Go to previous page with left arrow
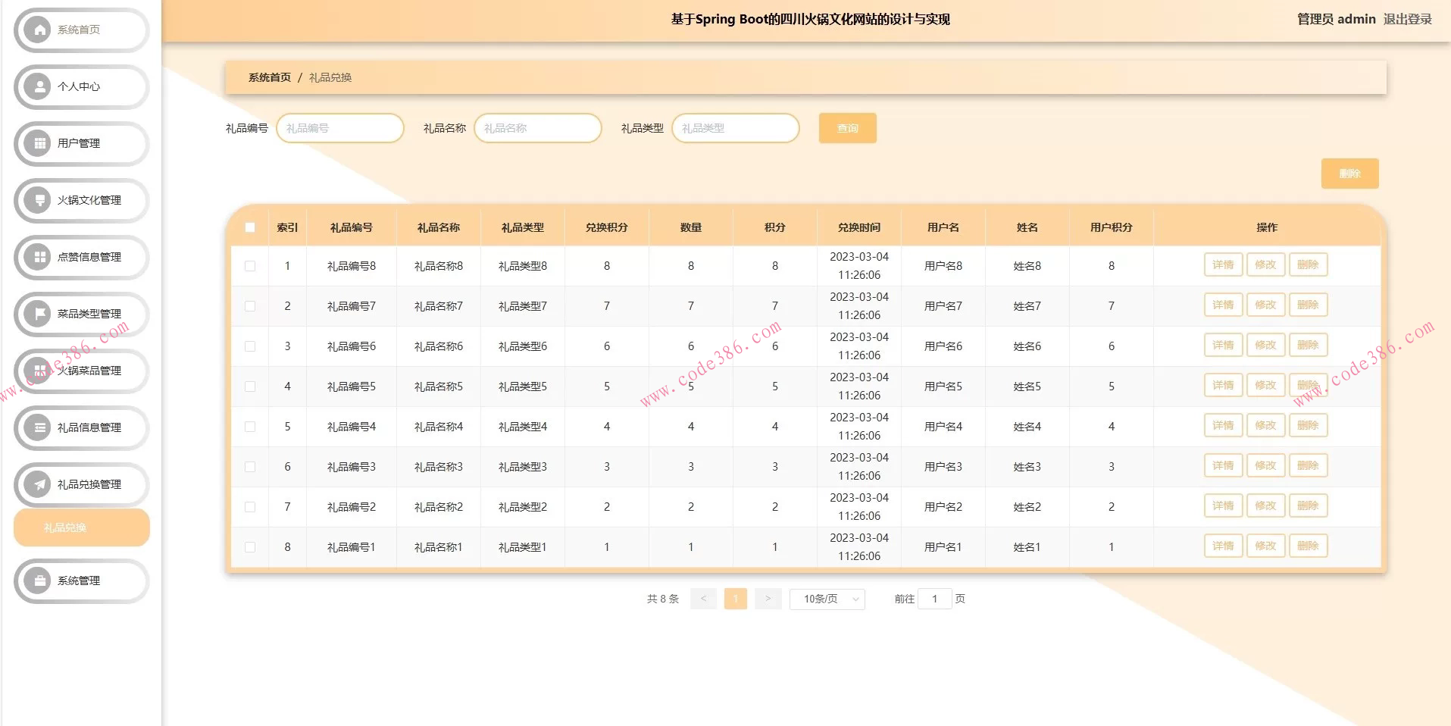Viewport: 1451px width, 726px height. (703, 599)
